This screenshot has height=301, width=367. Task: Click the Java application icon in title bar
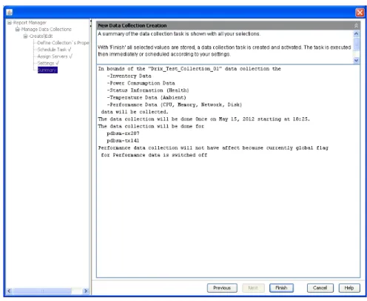(10, 12)
